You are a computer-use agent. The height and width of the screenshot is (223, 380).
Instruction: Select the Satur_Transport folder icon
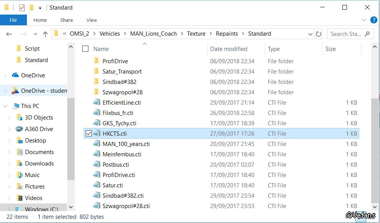pyautogui.click(x=96, y=71)
